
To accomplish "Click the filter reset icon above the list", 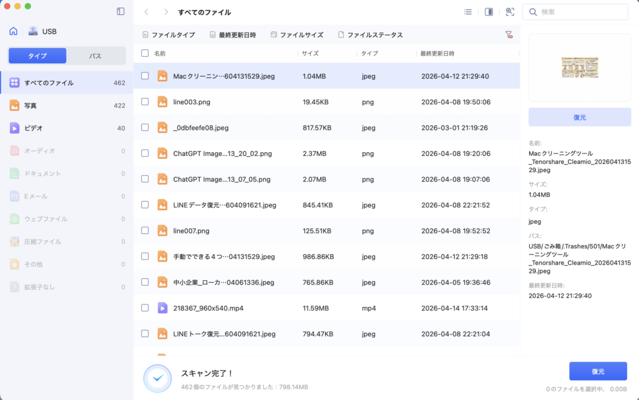I will coord(509,34).
